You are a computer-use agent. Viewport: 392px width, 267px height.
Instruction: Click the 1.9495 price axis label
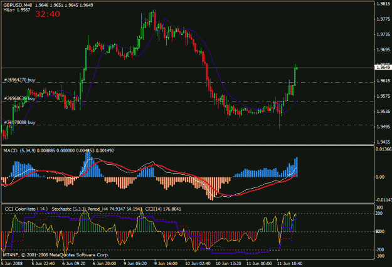tap(383, 127)
